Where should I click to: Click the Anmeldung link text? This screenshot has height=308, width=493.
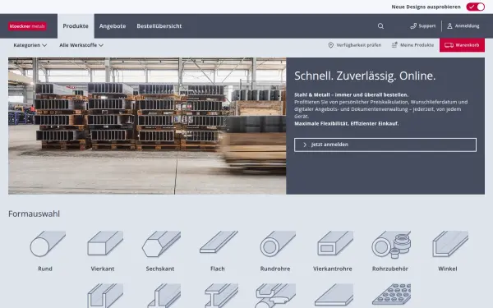click(468, 26)
